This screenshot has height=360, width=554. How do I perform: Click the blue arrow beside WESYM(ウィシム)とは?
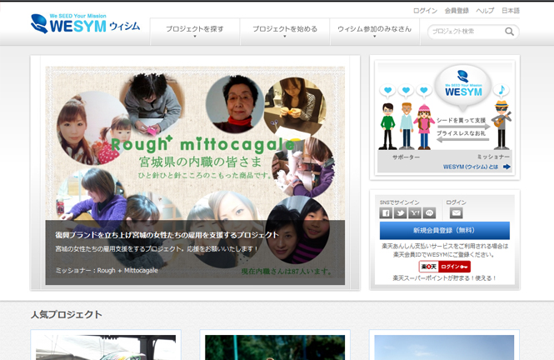(x=507, y=167)
